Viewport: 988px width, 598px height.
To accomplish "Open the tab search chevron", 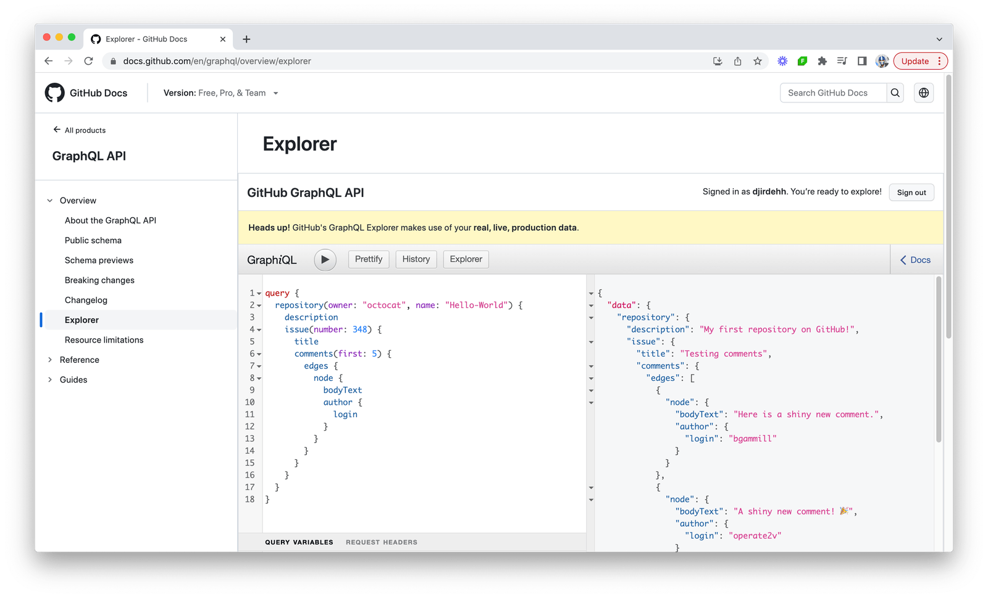I will click(x=939, y=39).
